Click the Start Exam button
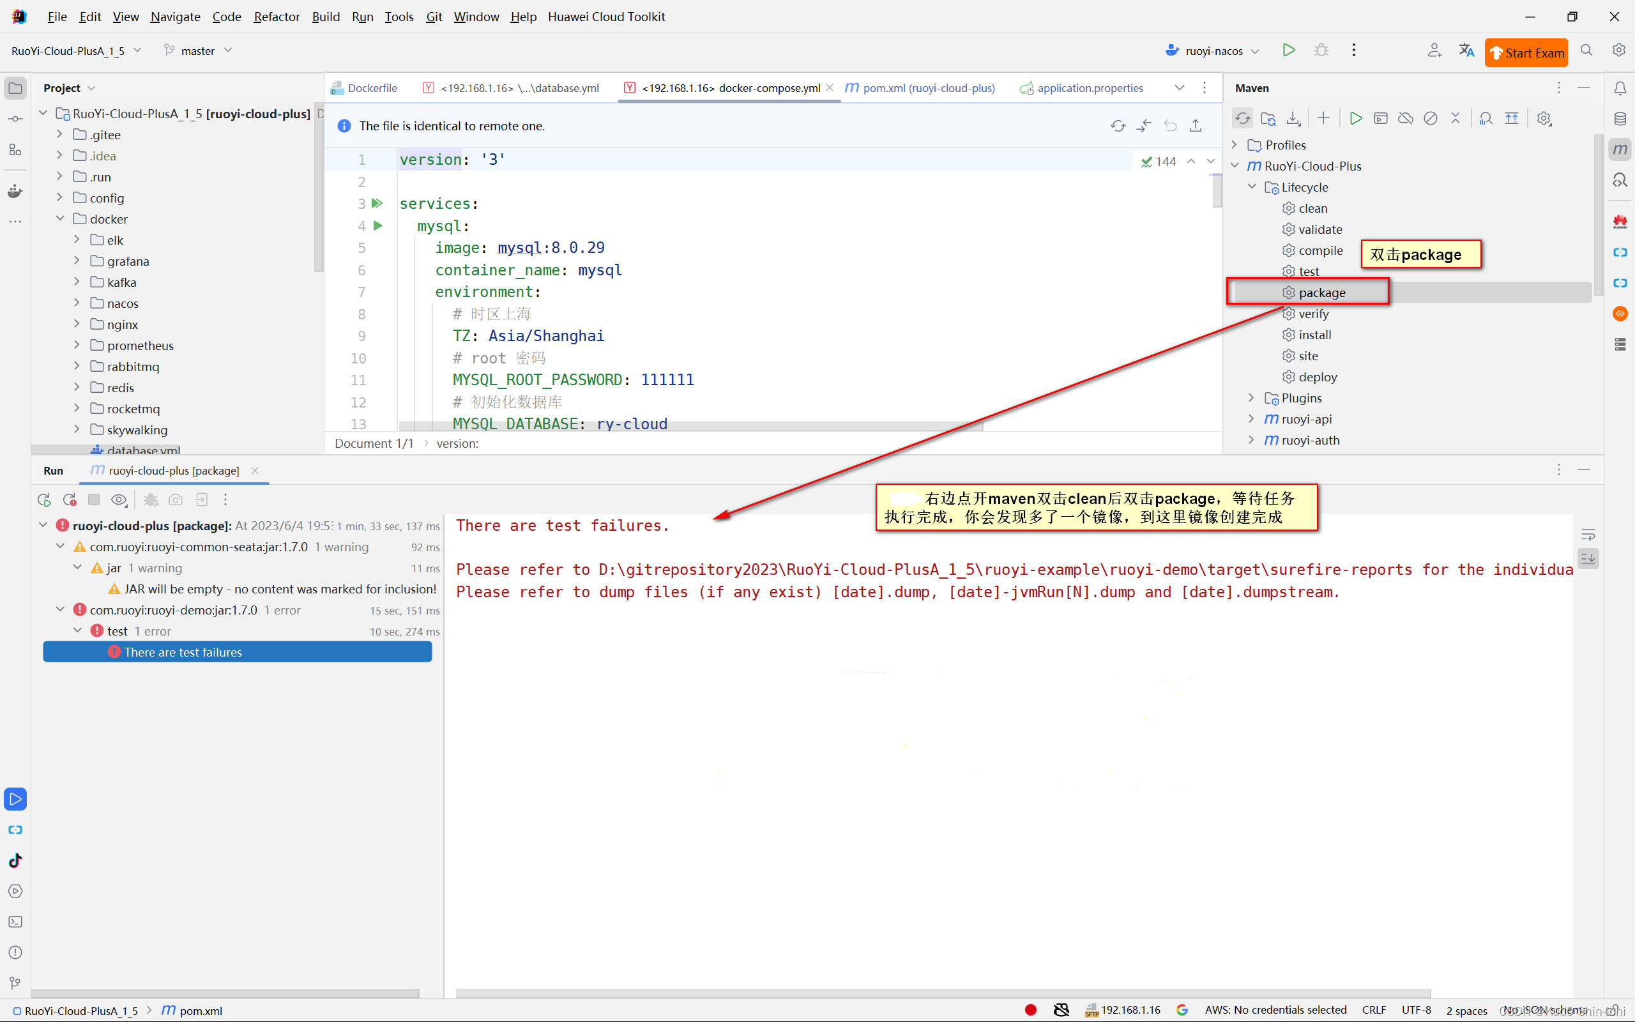Screen dimensions: 1635x1022 1526,52
